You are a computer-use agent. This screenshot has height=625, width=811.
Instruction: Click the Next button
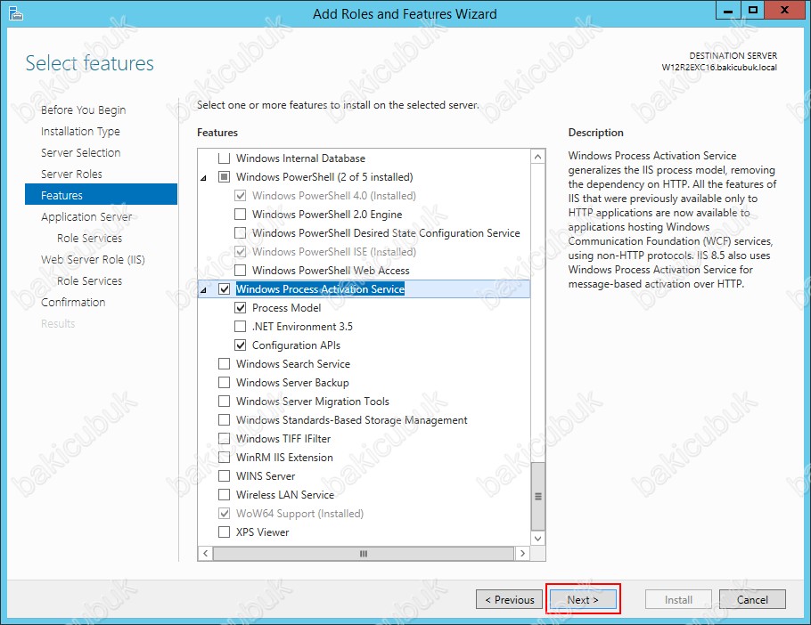583,600
